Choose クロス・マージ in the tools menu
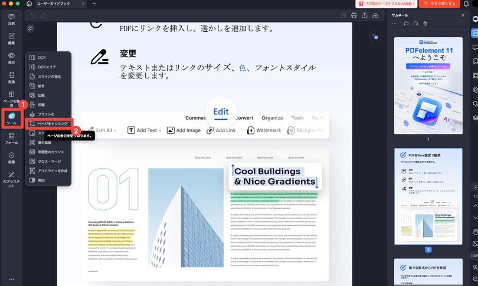Viewport: 478px width, 286px height. click(48, 162)
